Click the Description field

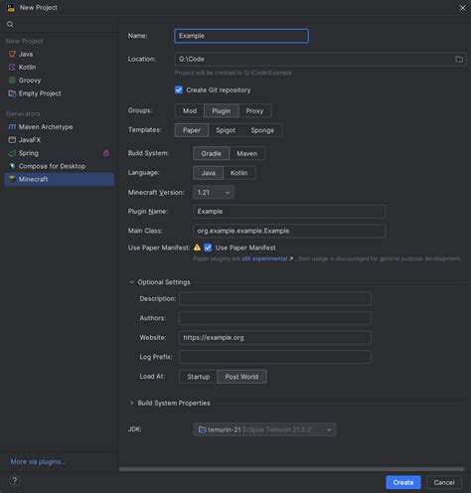coord(275,299)
